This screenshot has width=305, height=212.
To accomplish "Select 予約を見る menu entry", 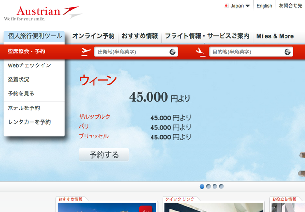I will pyautogui.click(x=21, y=94).
